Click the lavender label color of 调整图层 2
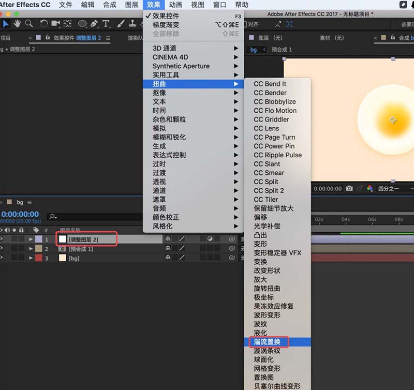The width and height of the screenshot is (414, 390). [x=38, y=239]
